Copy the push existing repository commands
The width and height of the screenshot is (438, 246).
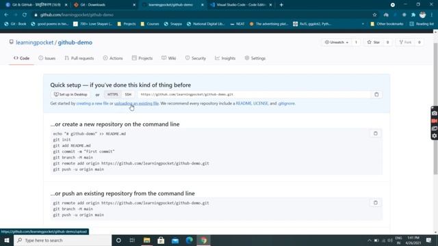pyautogui.click(x=376, y=203)
